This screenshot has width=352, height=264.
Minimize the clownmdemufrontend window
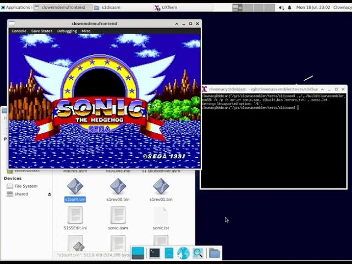click(184, 24)
